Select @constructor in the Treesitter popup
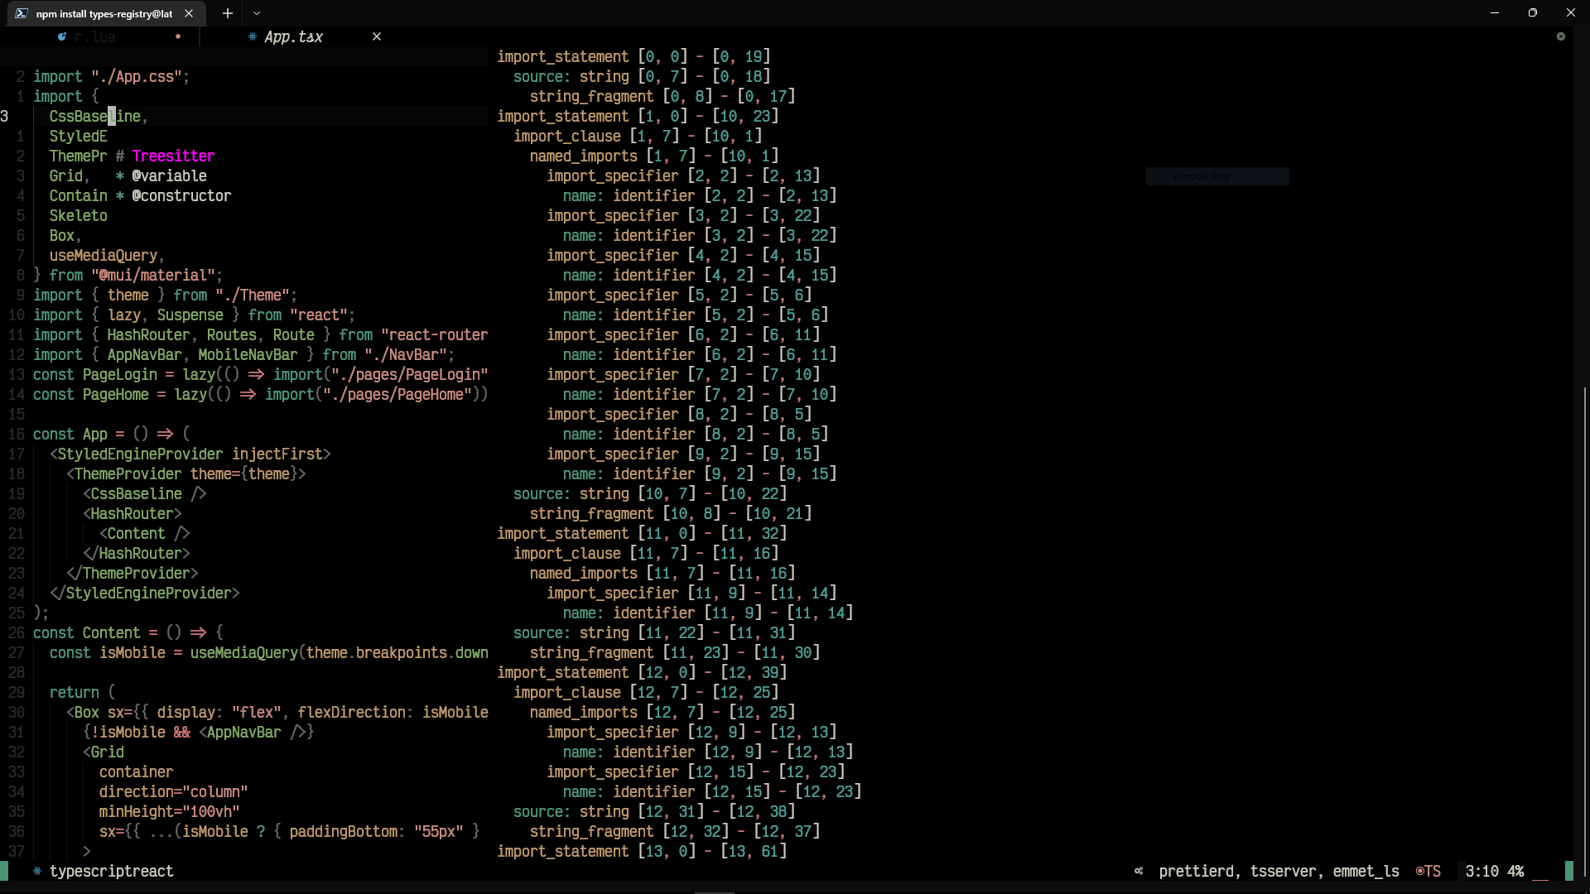Viewport: 1590px width, 894px height. click(x=181, y=196)
